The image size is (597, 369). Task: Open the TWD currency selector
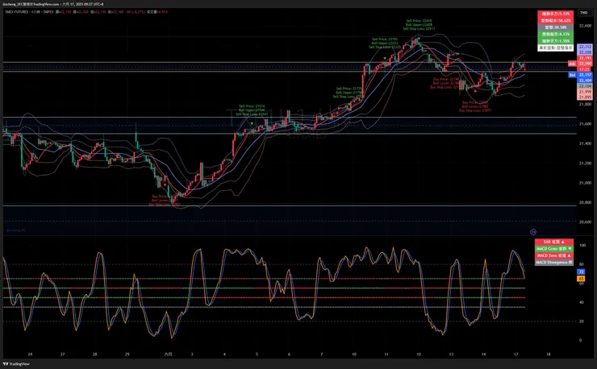pos(583,13)
